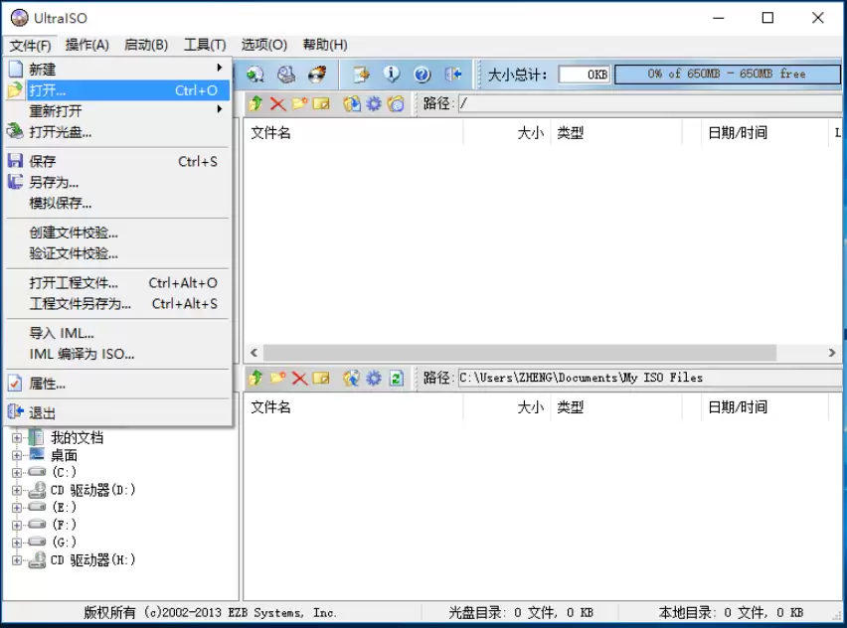
Task: Expand the (F:) drive node
Action: (17, 525)
